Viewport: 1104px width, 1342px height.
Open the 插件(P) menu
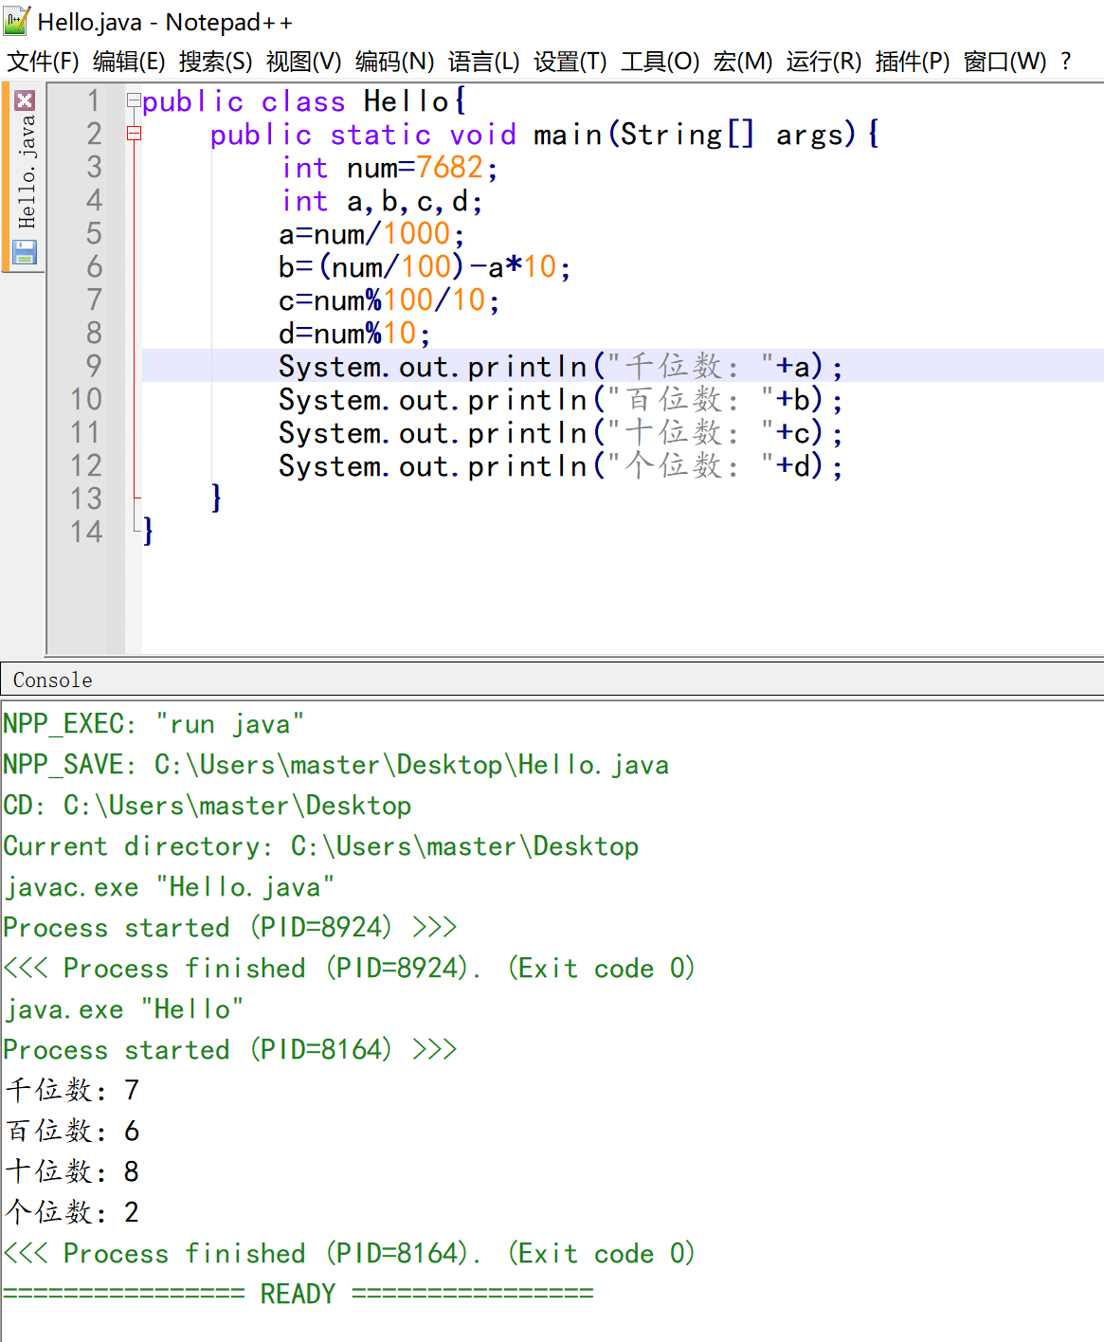(x=913, y=62)
